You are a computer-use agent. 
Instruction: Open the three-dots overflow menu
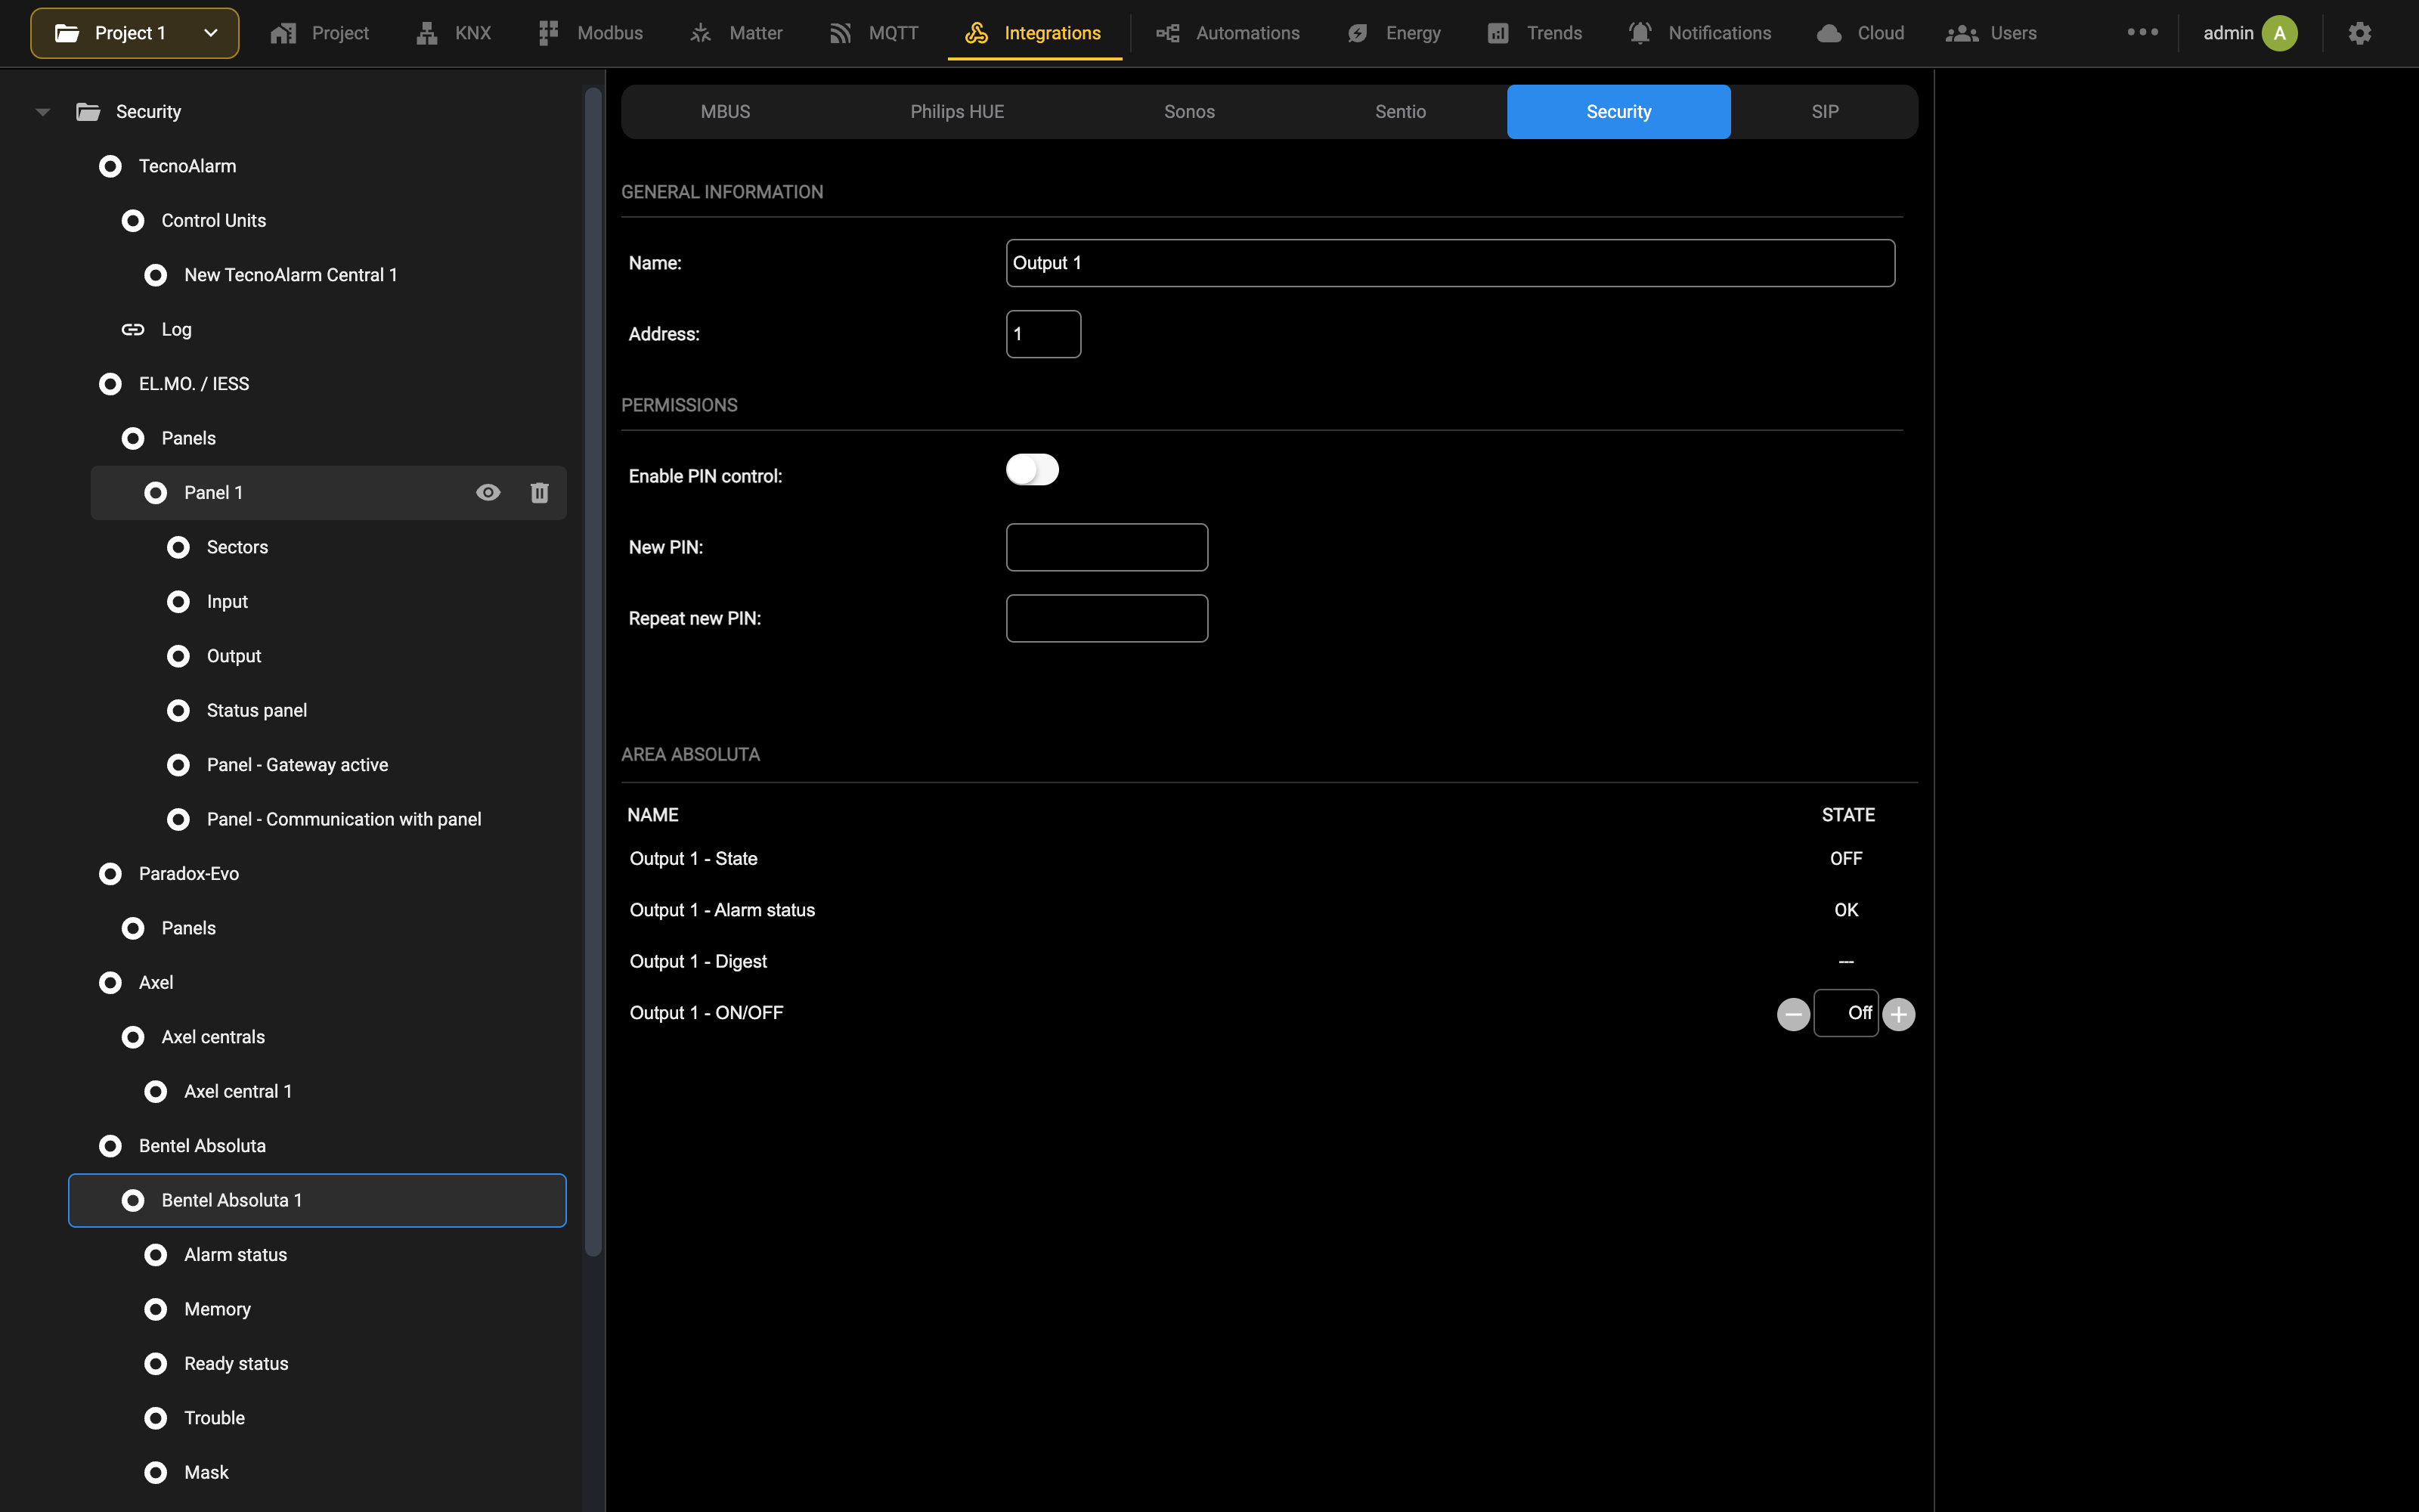tap(2142, 32)
